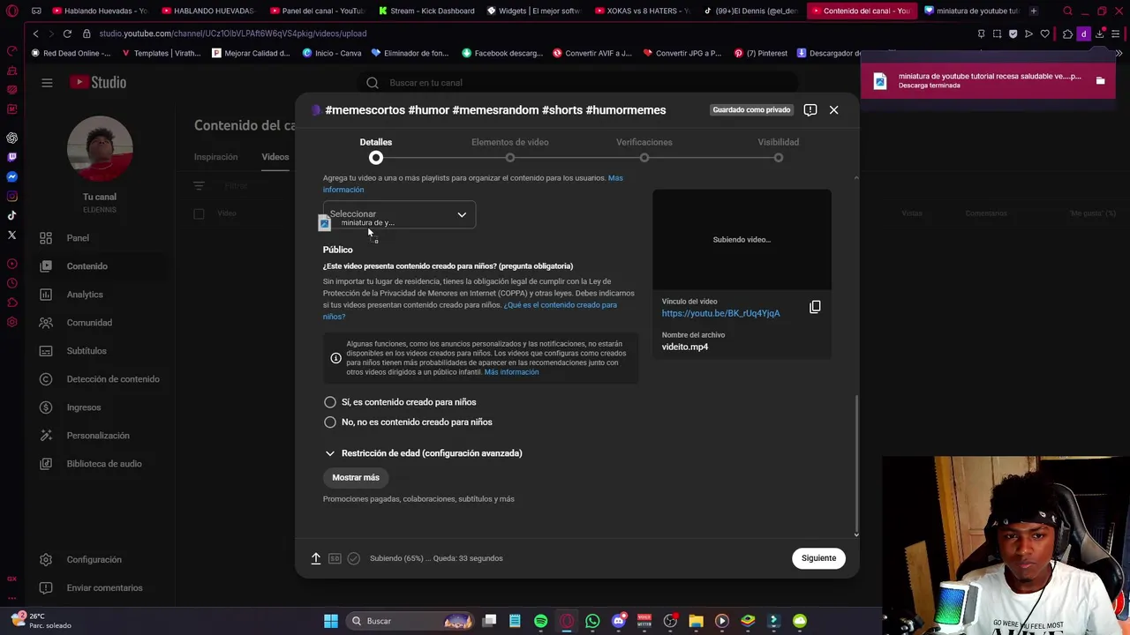Click 'Más información' link in the notice box
1130x635 pixels.
click(x=511, y=372)
